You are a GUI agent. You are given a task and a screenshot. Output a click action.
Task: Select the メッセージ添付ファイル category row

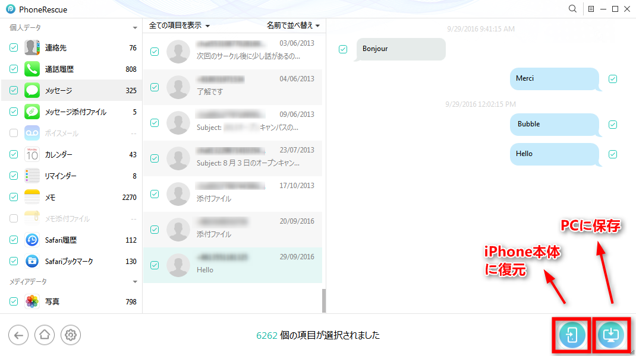71,112
